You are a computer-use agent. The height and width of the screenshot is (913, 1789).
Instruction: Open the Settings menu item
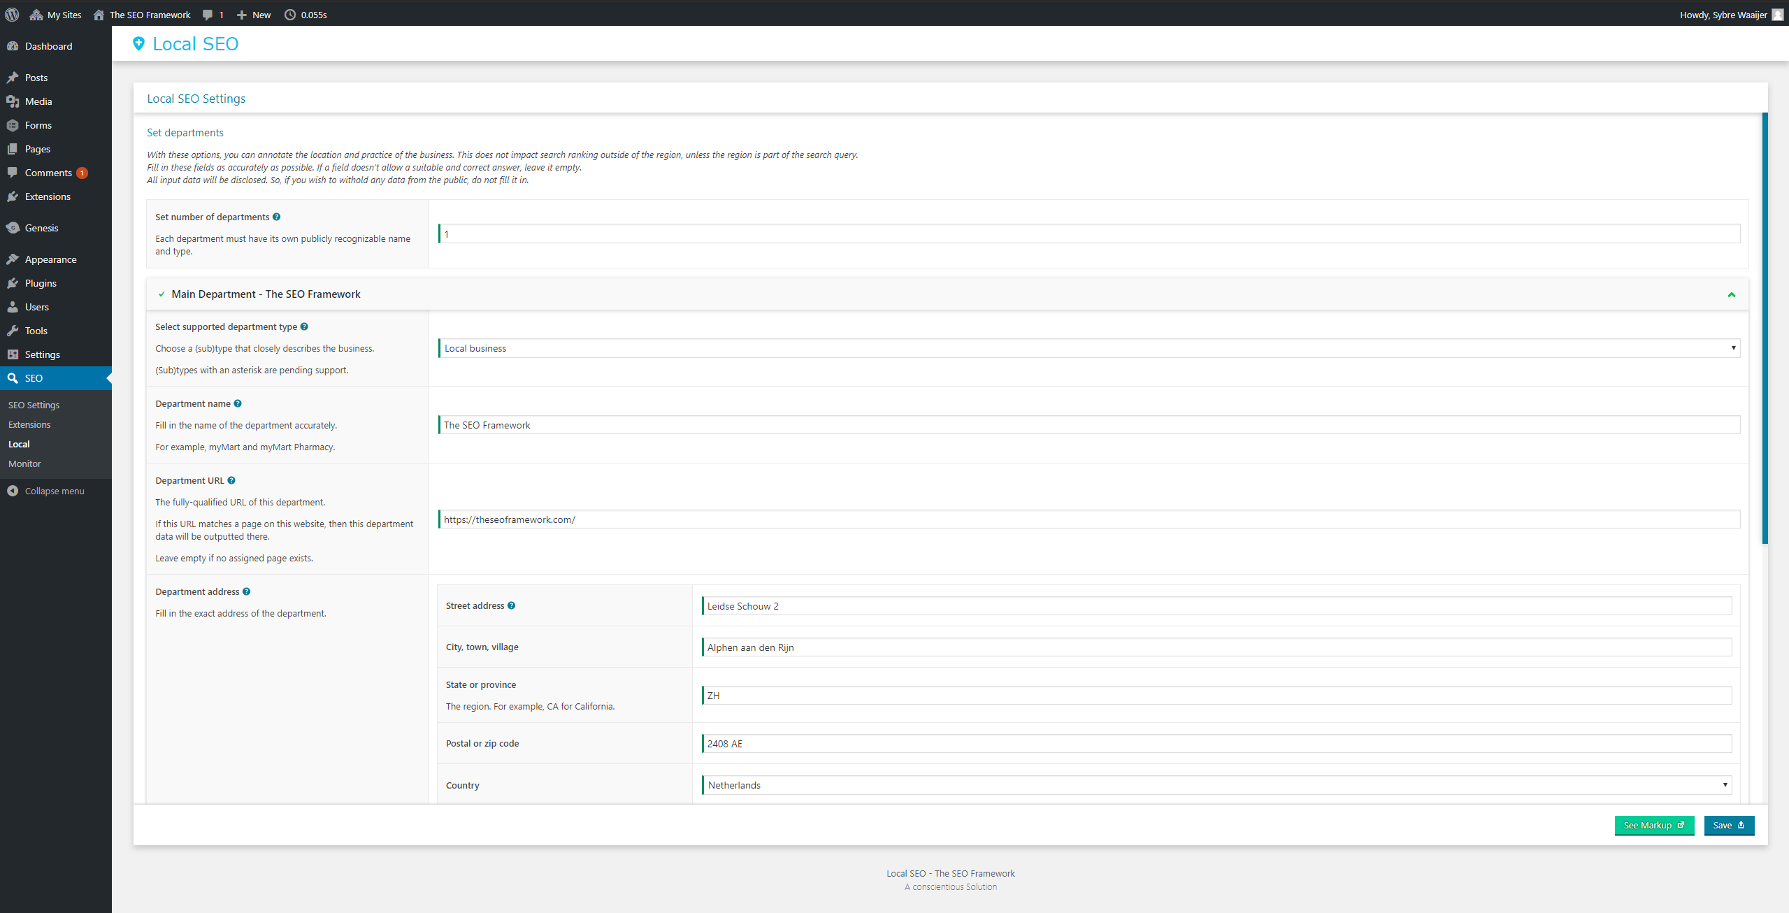pyautogui.click(x=56, y=354)
